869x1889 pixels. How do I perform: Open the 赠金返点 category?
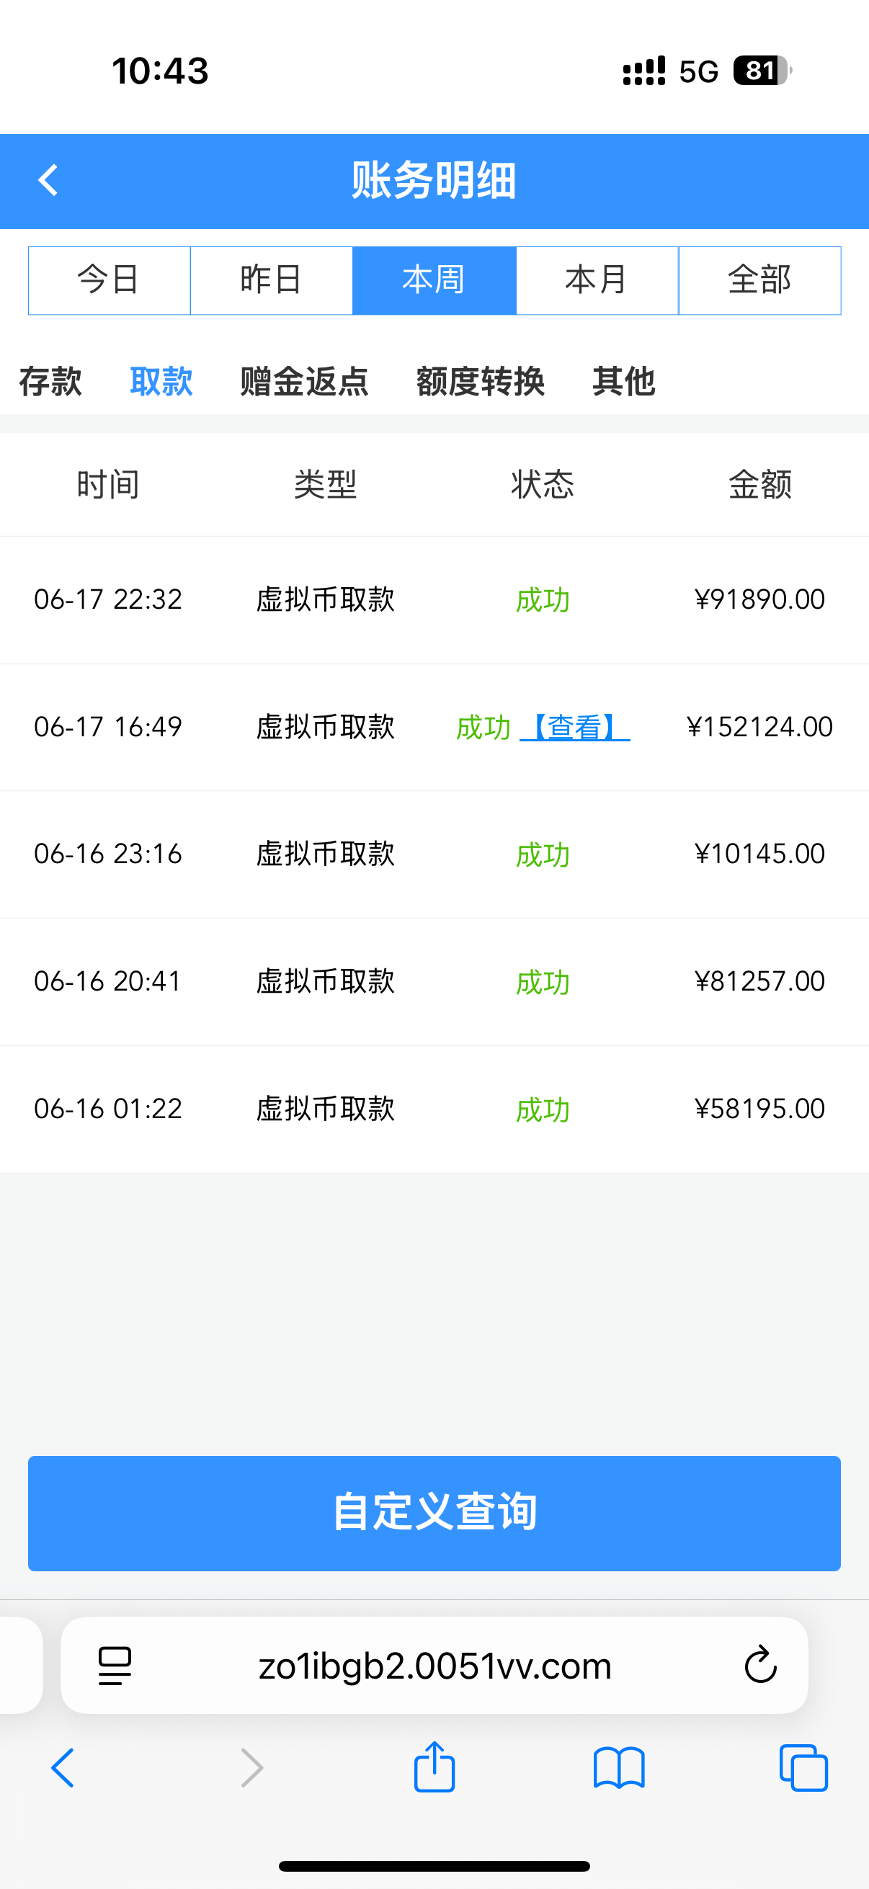304,381
